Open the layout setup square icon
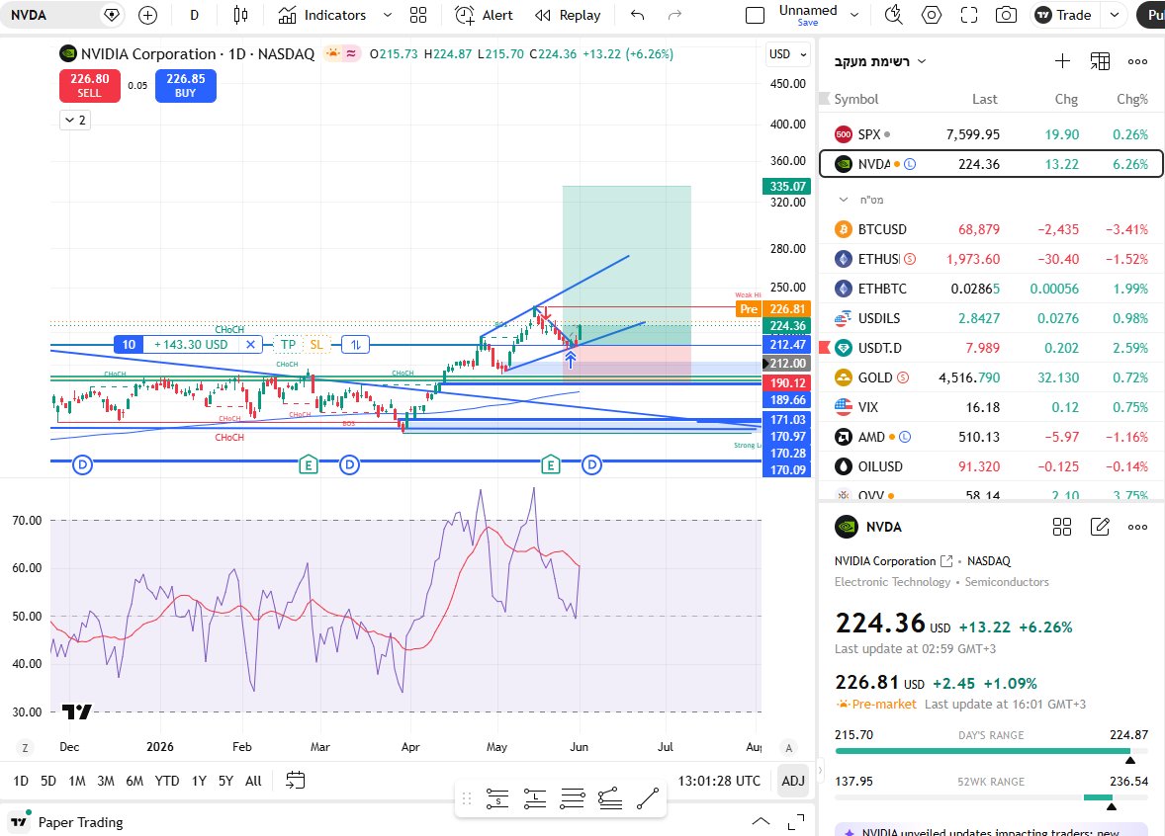Image resolution: width=1165 pixels, height=836 pixels. click(755, 15)
